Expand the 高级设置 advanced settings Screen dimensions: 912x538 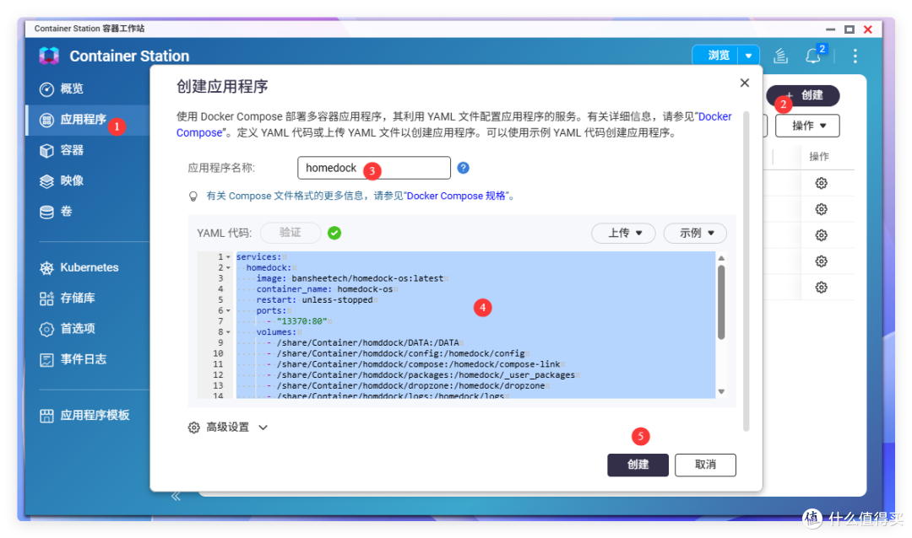pos(228,428)
